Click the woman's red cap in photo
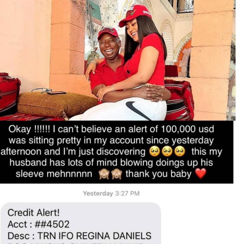This screenshot has width=244, height=244. [x=135, y=15]
